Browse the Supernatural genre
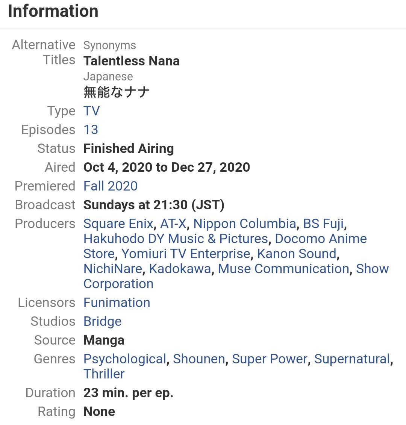Screen dimensions: 406x425 tap(352, 359)
